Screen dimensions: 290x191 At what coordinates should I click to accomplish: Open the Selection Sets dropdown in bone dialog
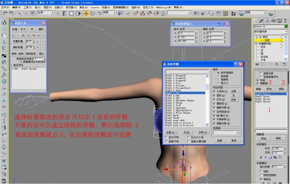237,132
